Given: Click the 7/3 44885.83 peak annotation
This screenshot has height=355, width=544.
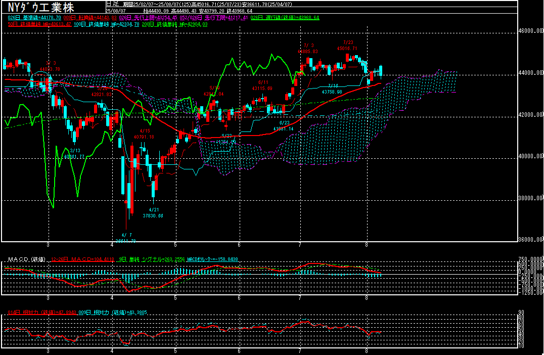Looking at the screenshot, I should coord(308,48).
